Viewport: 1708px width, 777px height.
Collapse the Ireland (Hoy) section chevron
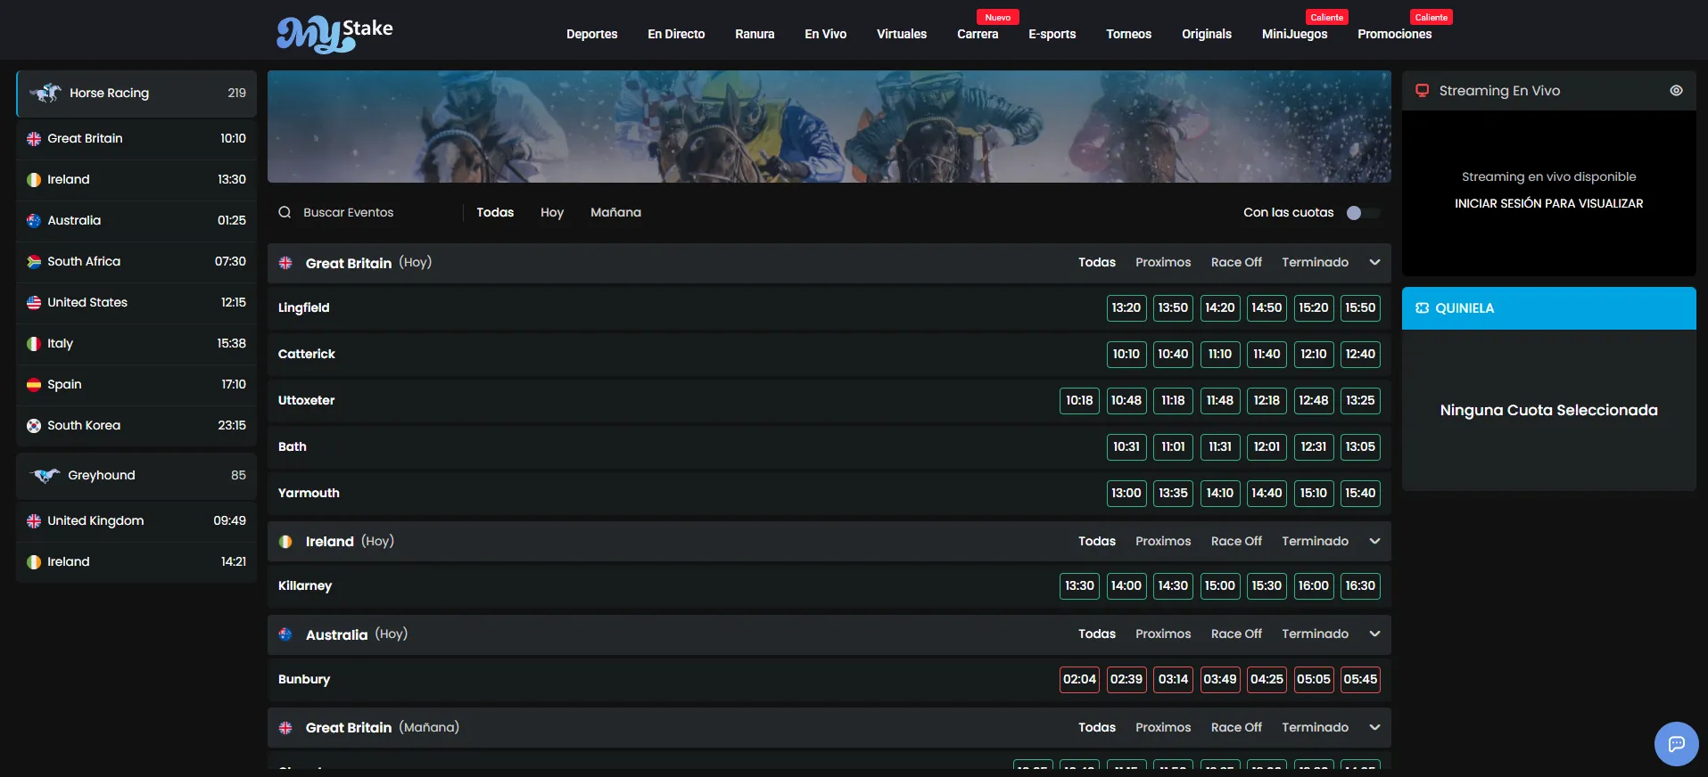tap(1374, 542)
